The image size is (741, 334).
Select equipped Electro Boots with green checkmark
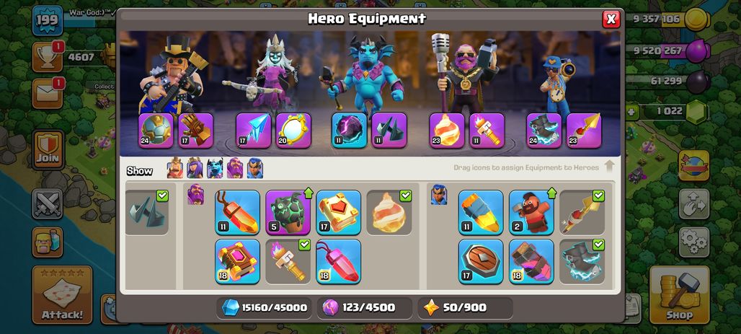click(x=582, y=262)
